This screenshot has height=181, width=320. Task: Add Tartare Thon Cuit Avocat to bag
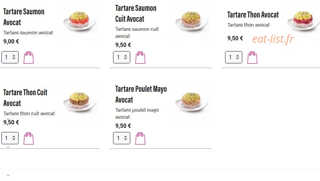(x=29, y=139)
